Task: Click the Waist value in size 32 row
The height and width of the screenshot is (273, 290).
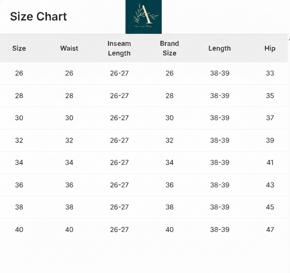Action: [x=69, y=140]
